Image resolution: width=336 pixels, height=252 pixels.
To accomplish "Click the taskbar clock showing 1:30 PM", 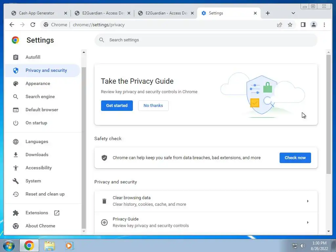I will point(319,246).
